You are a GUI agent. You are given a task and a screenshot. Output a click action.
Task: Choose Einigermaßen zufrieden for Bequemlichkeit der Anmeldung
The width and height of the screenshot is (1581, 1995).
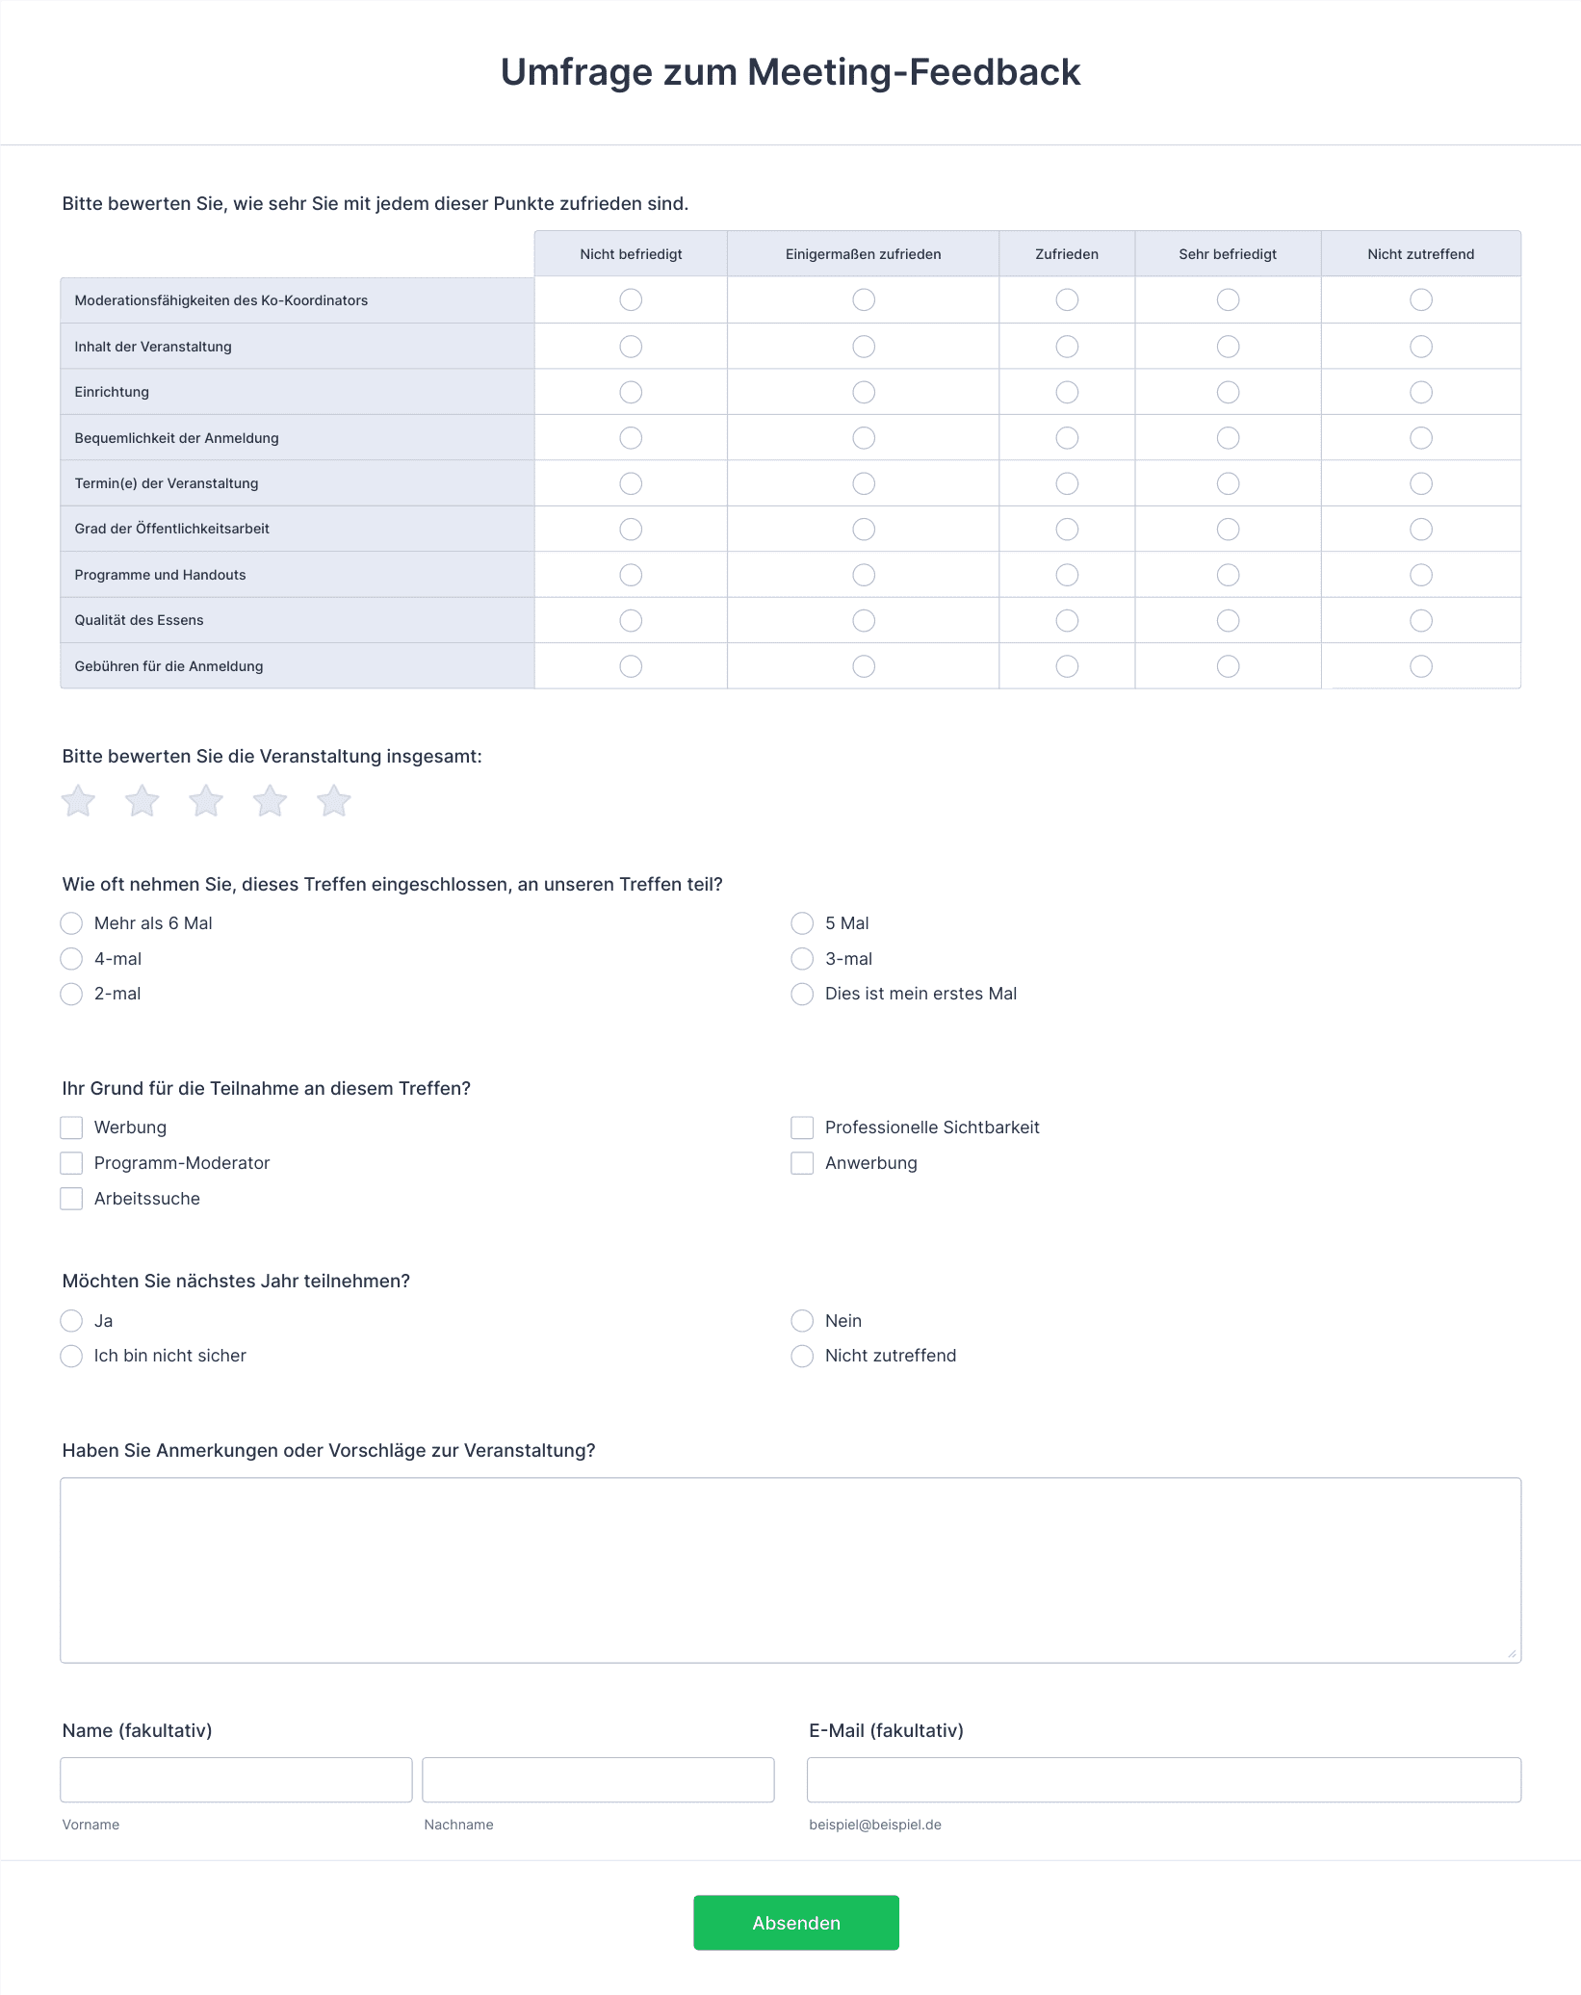tap(864, 438)
